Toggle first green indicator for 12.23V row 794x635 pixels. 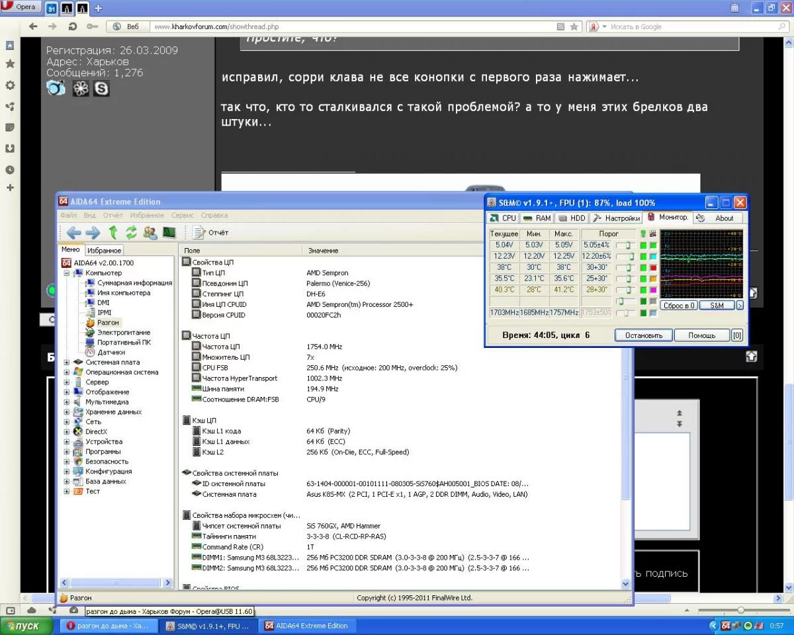coord(643,257)
